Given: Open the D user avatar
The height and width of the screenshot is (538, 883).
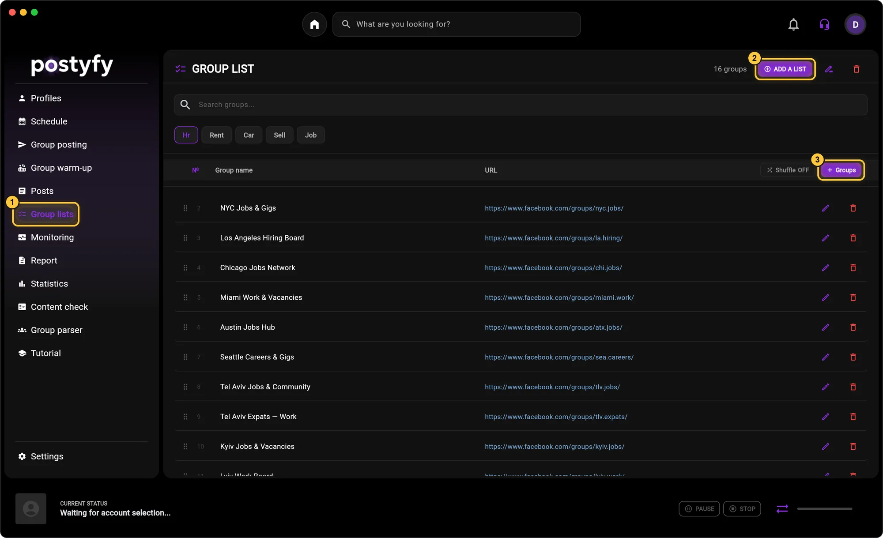Looking at the screenshot, I should point(855,24).
